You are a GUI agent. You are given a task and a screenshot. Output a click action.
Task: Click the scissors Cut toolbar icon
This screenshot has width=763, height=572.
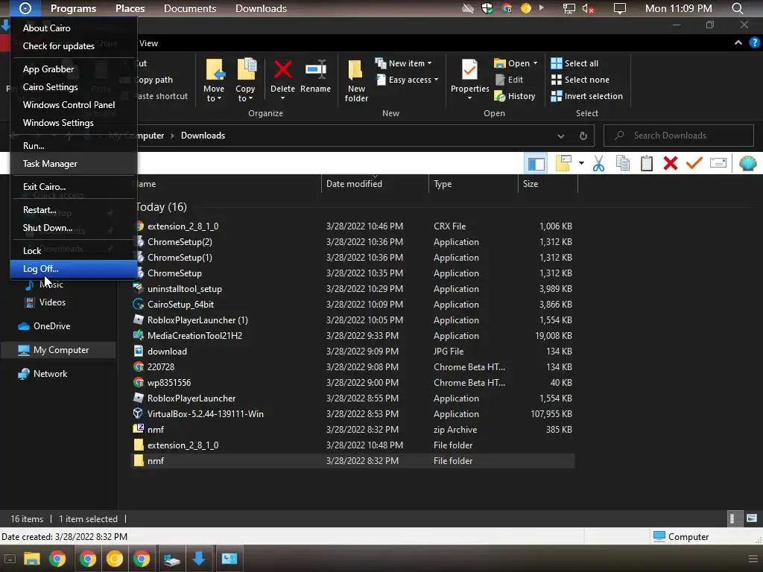(598, 163)
